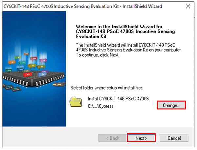This screenshot has width=197, height=150.
Task: Click the purple floating component block
Action: [x=43, y=61]
